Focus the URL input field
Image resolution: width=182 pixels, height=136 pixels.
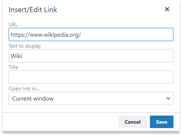(x=91, y=34)
